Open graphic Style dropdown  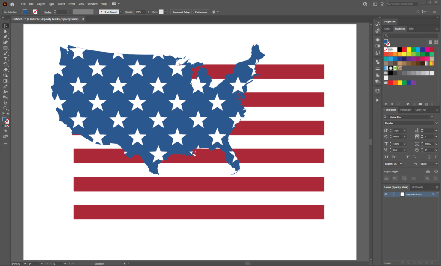(165, 12)
